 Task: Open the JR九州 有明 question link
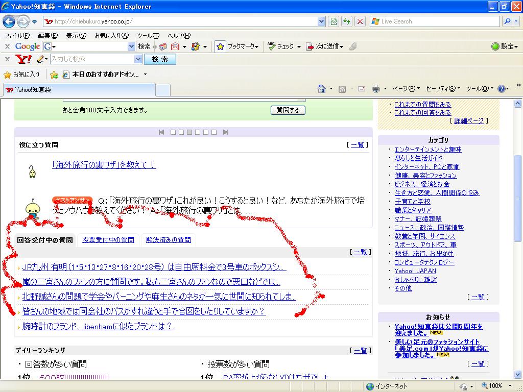(154, 267)
